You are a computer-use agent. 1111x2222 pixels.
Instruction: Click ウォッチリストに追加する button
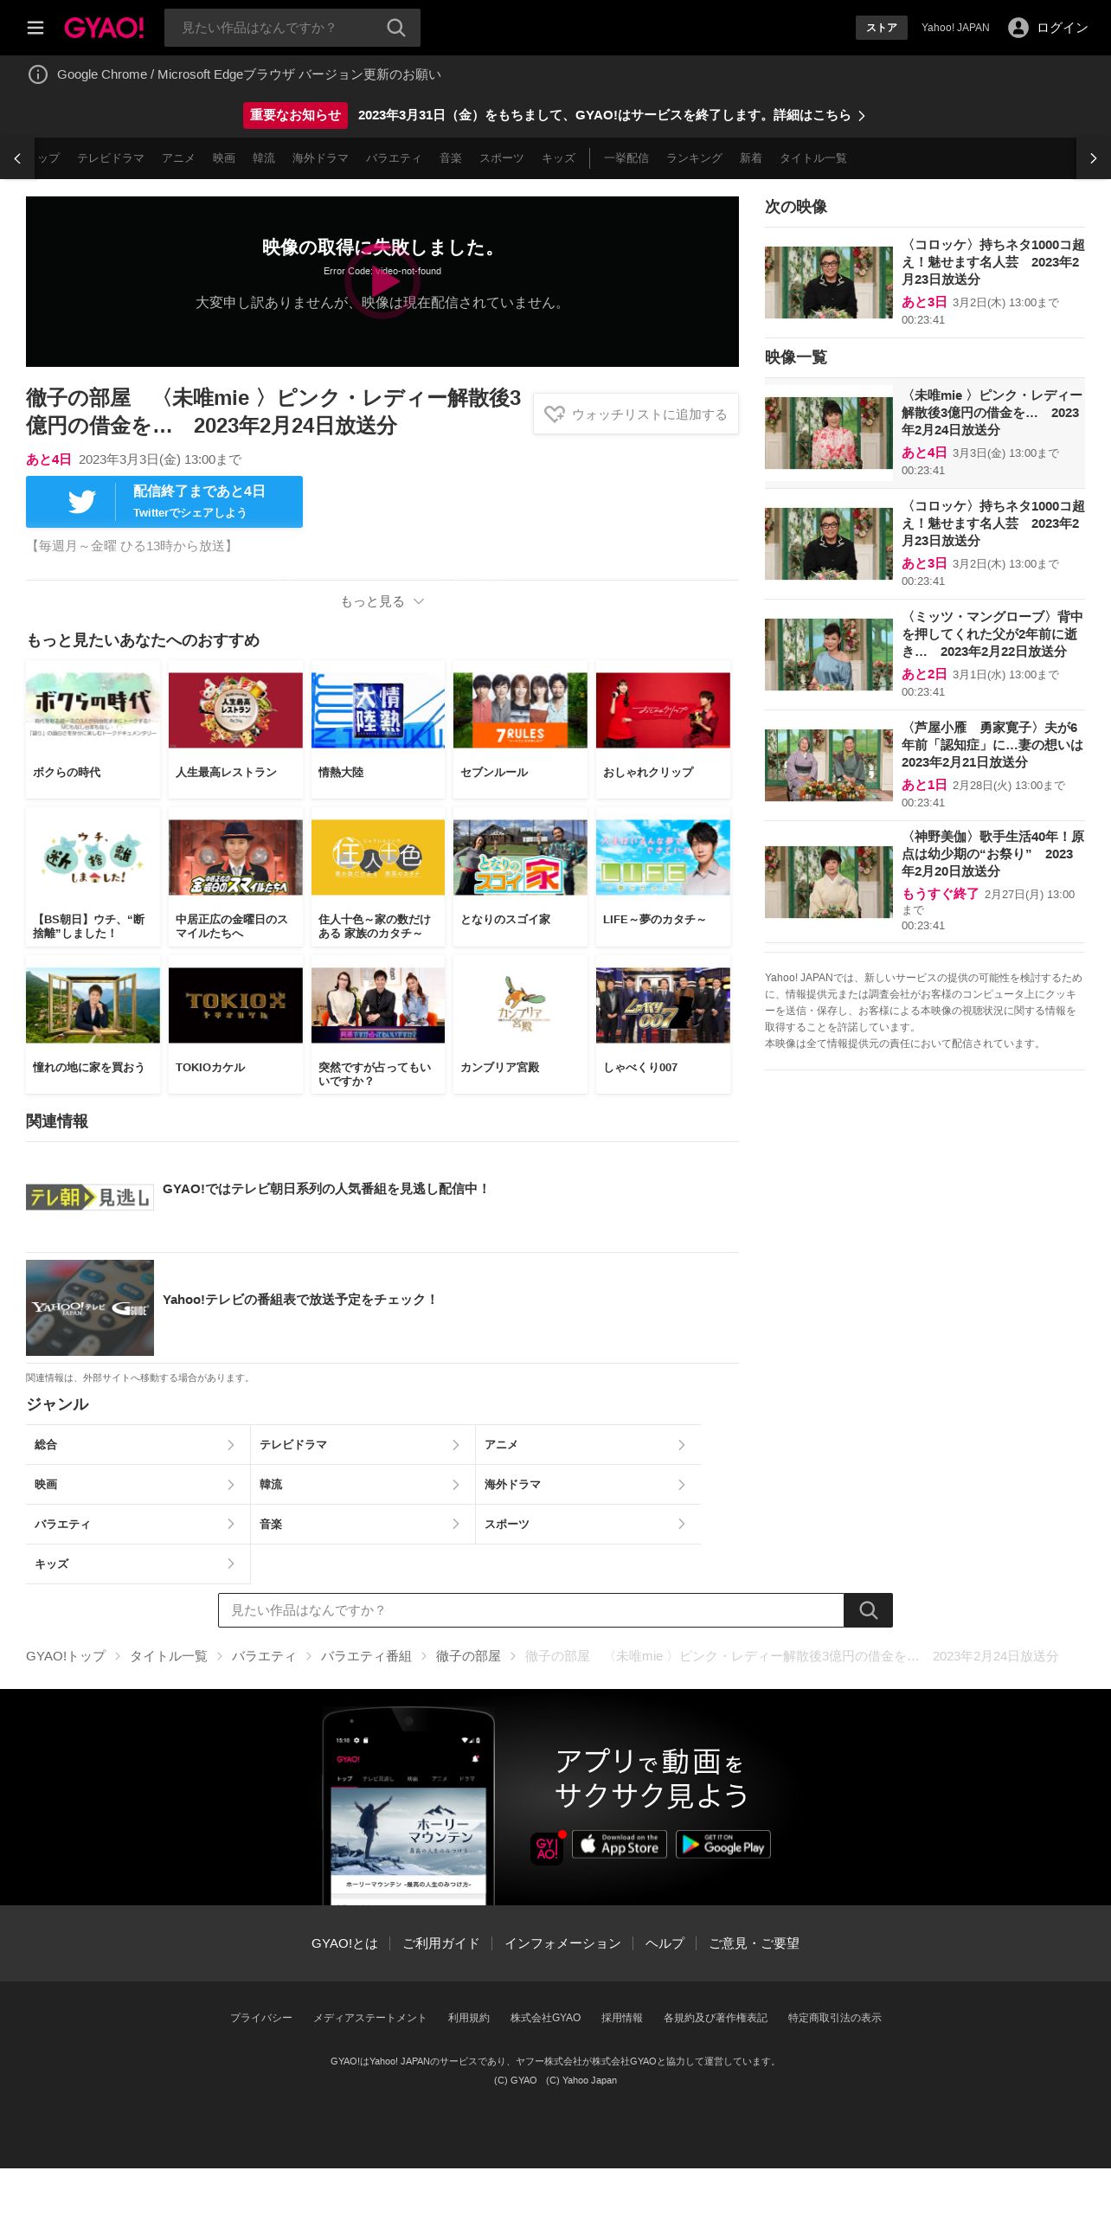(x=636, y=414)
